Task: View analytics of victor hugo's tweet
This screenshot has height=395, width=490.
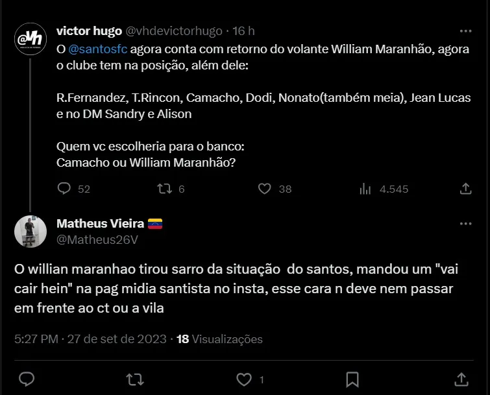Action: pyautogui.click(x=365, y=189)
